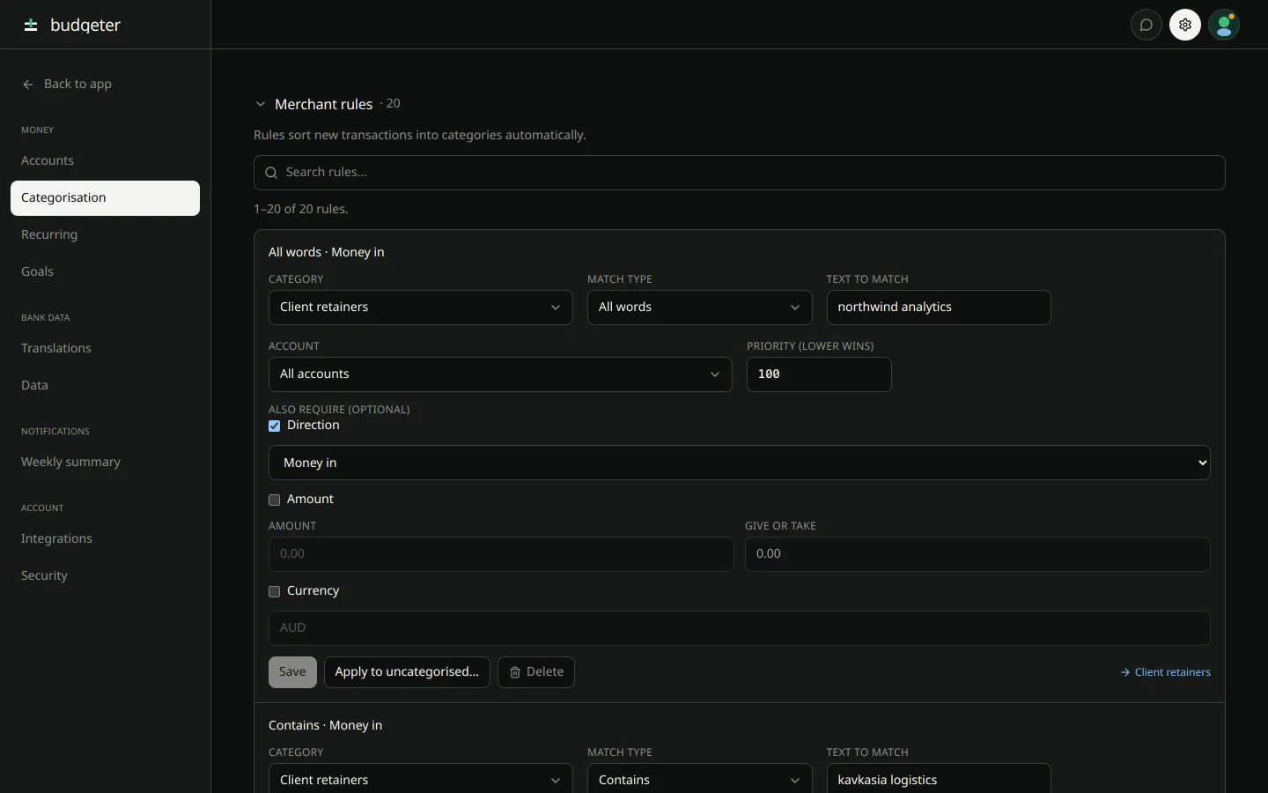Open the settings gear icon

[x=1185, y=25]
